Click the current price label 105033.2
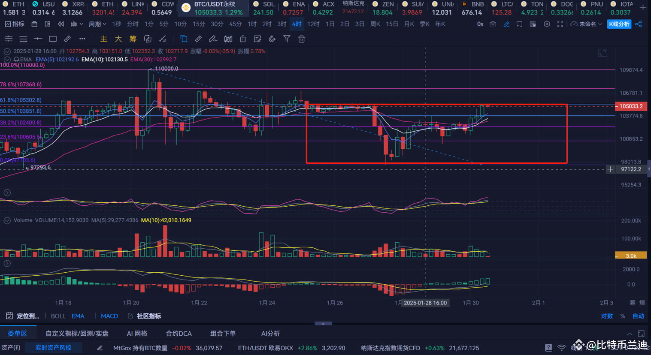Screen dimensions: 651x355 pyautogui.click(x=631, y=106)
